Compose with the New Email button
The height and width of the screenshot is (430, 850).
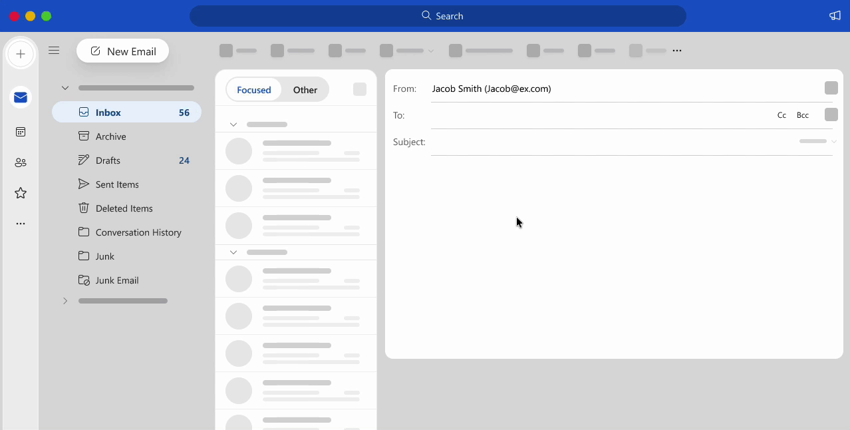[123, 51]
